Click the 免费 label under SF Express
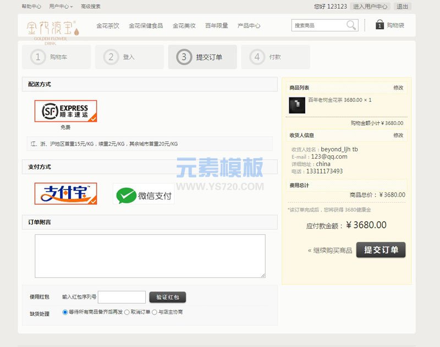This screenshot has width=440, height=347. click(x=65, y=127)
